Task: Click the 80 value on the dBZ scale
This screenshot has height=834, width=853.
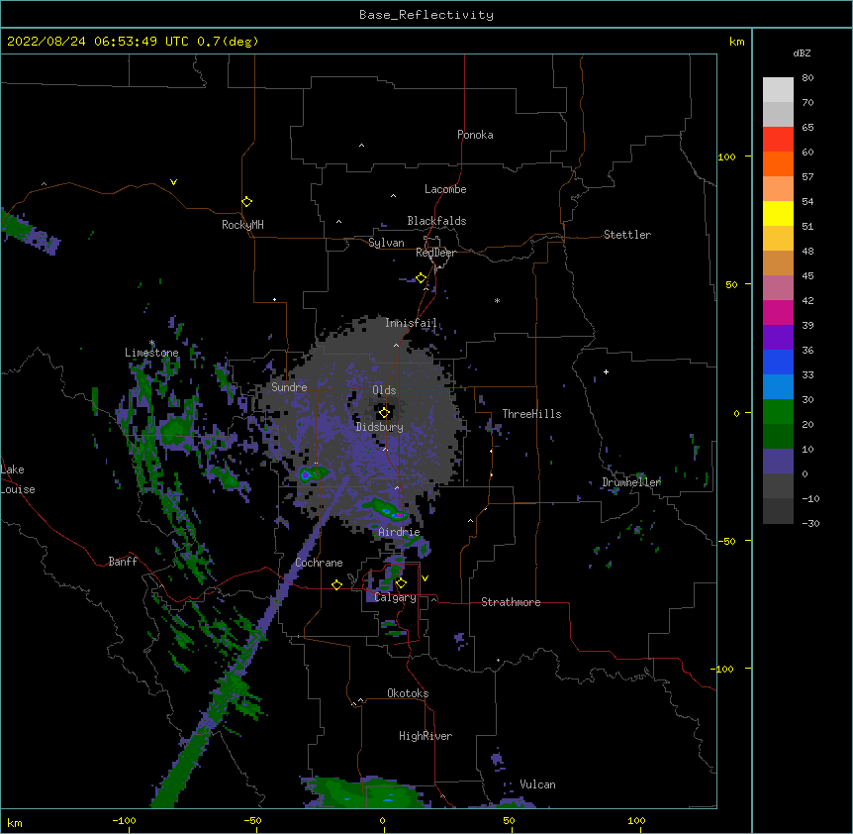Action: [807, 77]
